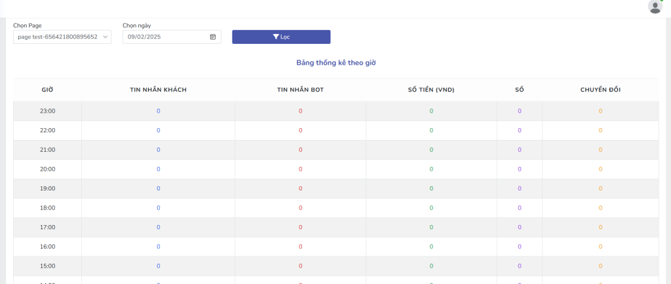The height and width of the screenshot is (284, 671).
Task: Click the Bảng thống kê theo giờ title
Action: point(335,63)
